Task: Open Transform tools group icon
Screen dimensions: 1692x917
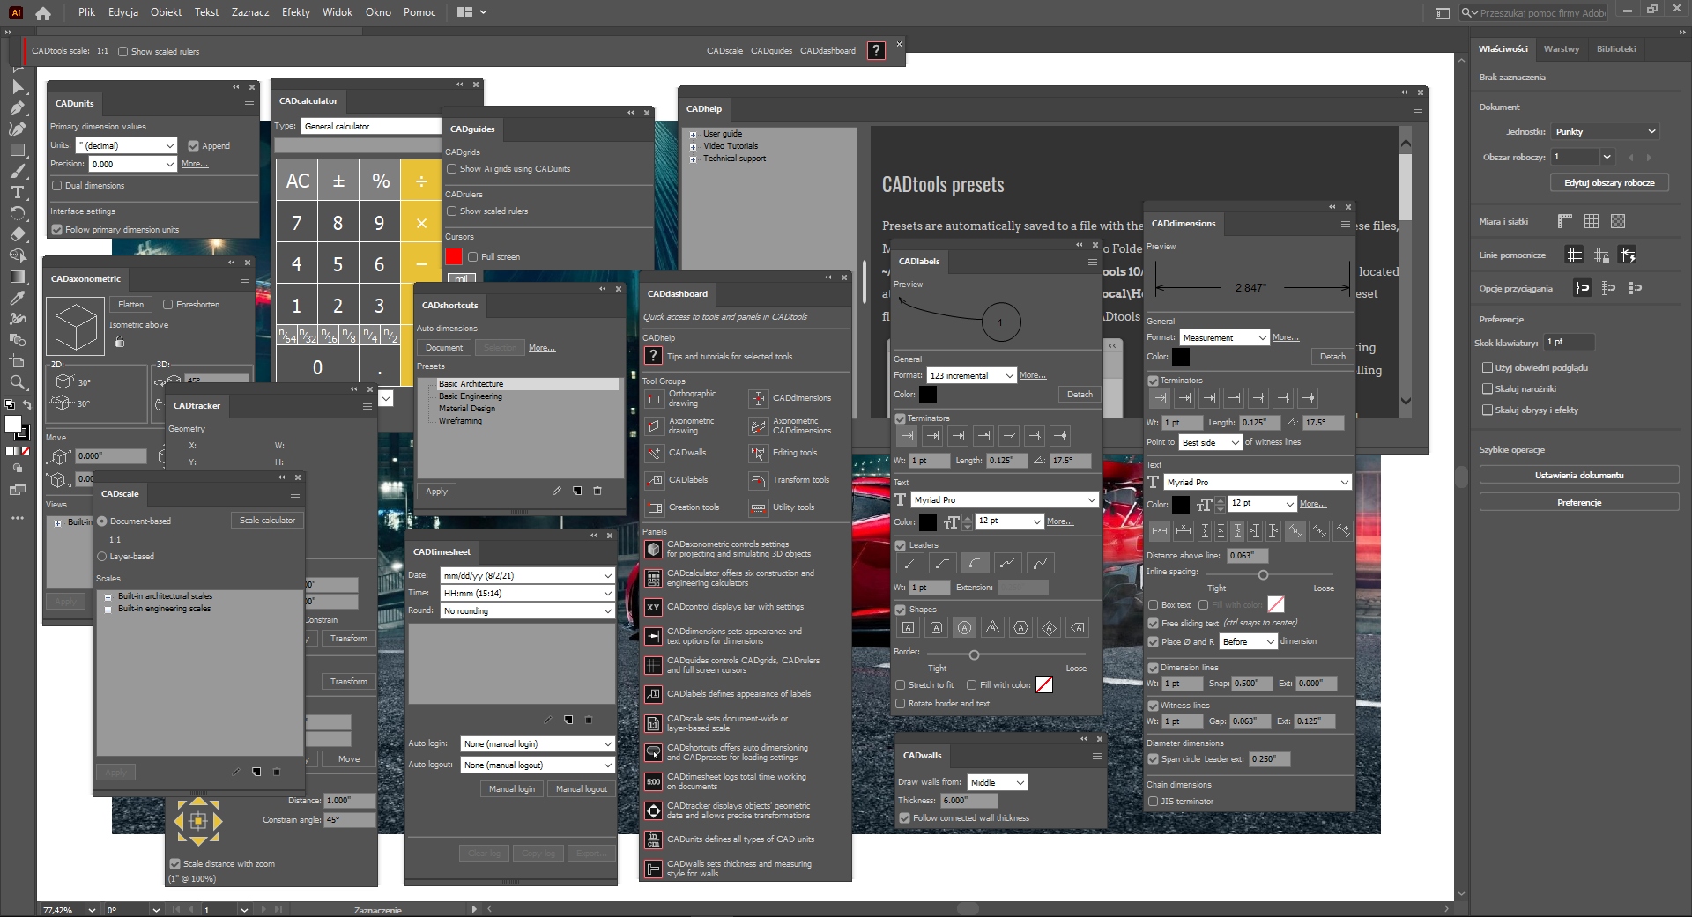Action: click(x=758, y=481)
